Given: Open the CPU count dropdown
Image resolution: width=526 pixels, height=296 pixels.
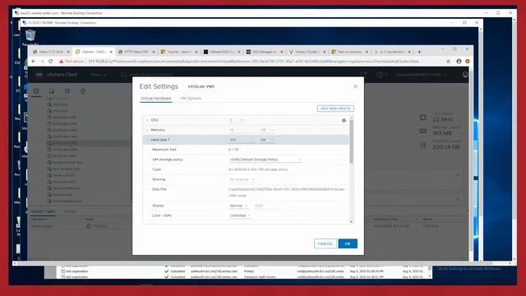Looking at the screenshot, I should click(236, 120).
